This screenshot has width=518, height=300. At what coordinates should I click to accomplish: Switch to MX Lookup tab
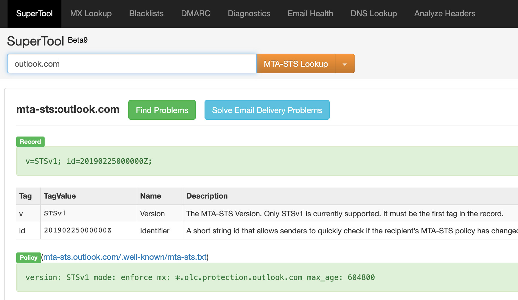pos(91,14)
